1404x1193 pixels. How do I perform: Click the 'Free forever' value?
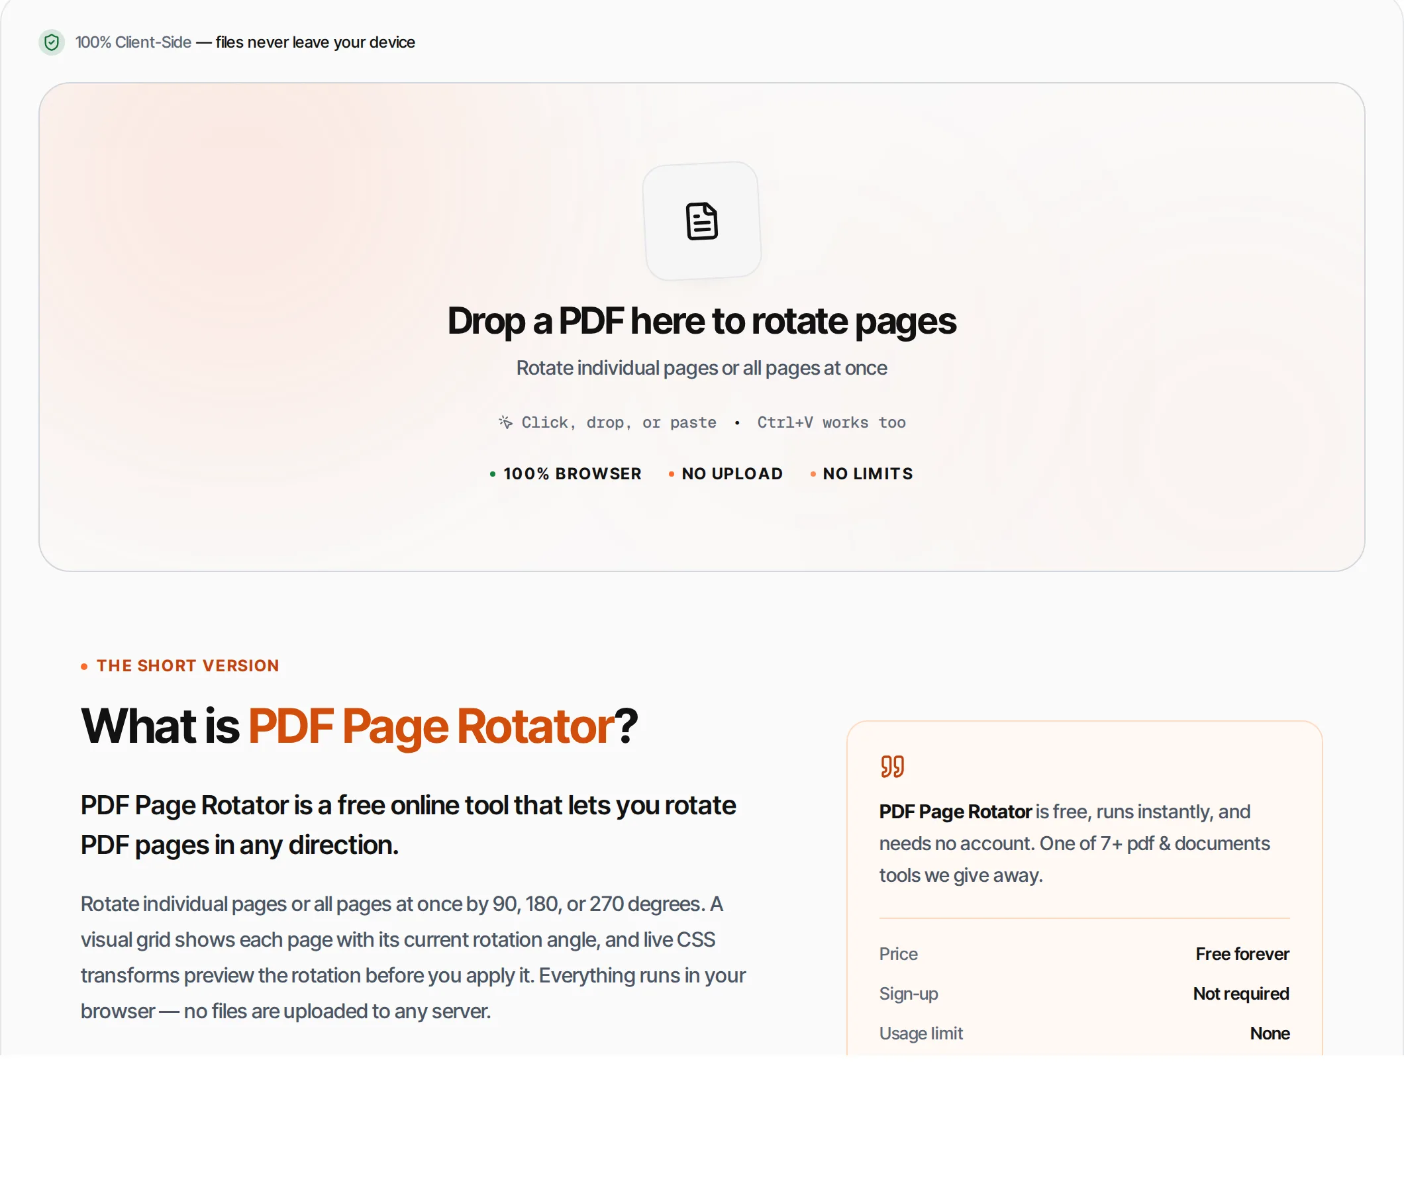(1242, 954)
